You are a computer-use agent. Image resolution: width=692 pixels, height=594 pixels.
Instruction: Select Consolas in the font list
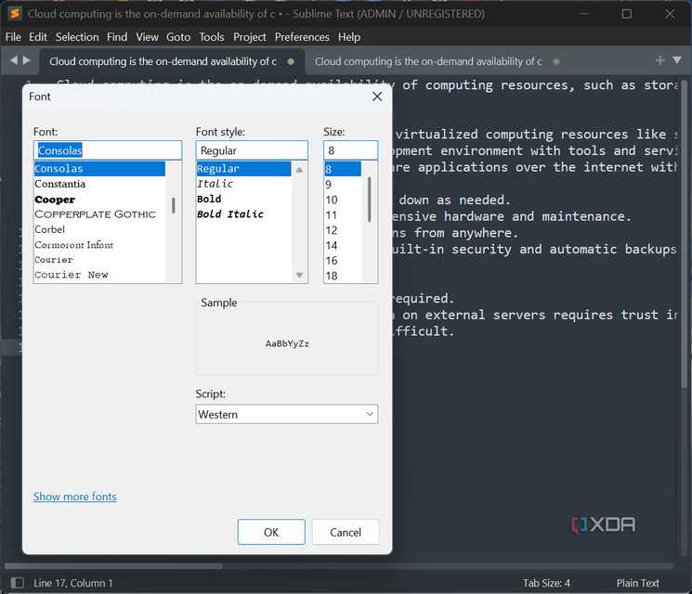click(x=99, y=168)
